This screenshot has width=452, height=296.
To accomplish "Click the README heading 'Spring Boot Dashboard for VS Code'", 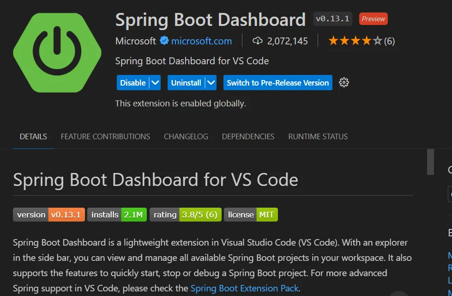I will coord(156,179).
